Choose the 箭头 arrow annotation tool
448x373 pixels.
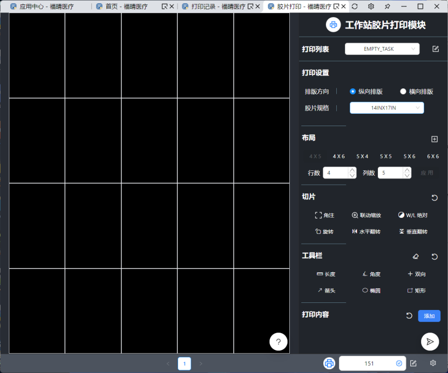pos(325,291)
